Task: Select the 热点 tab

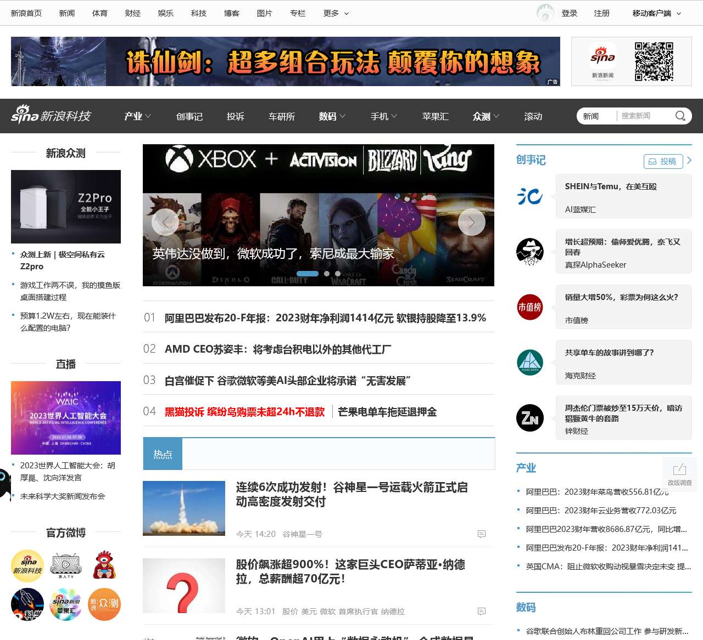Action: (x=163, y=454)
